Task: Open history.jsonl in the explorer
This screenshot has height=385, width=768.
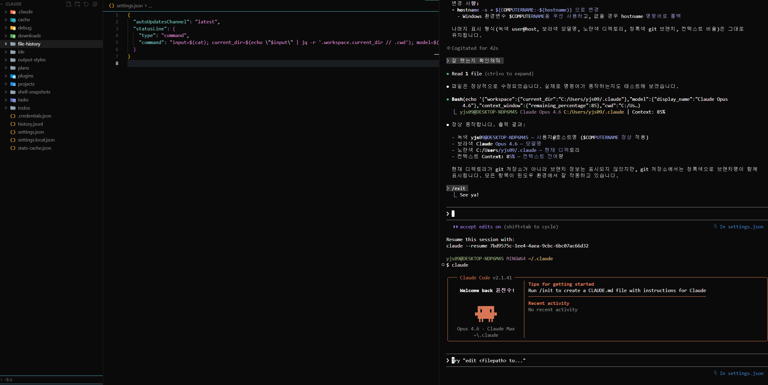Action: click(30, 124)
